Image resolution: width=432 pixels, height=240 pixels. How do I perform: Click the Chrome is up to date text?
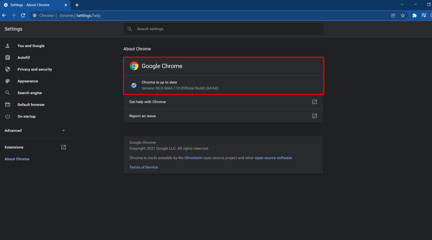pos(159,83)
